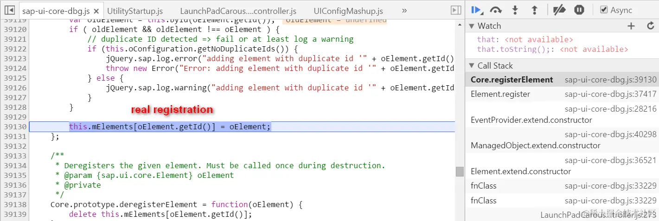Toggle the debugger sidebar pane icon
659x221 pixels.
point(455,10)
